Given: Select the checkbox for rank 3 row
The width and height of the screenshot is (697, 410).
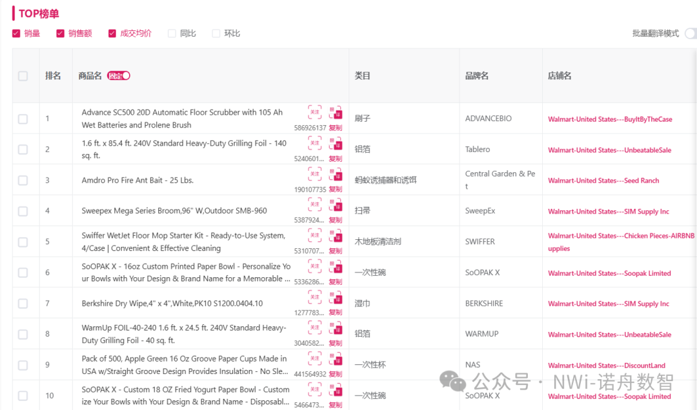Looking at the screenshot, I should (23, 181).
